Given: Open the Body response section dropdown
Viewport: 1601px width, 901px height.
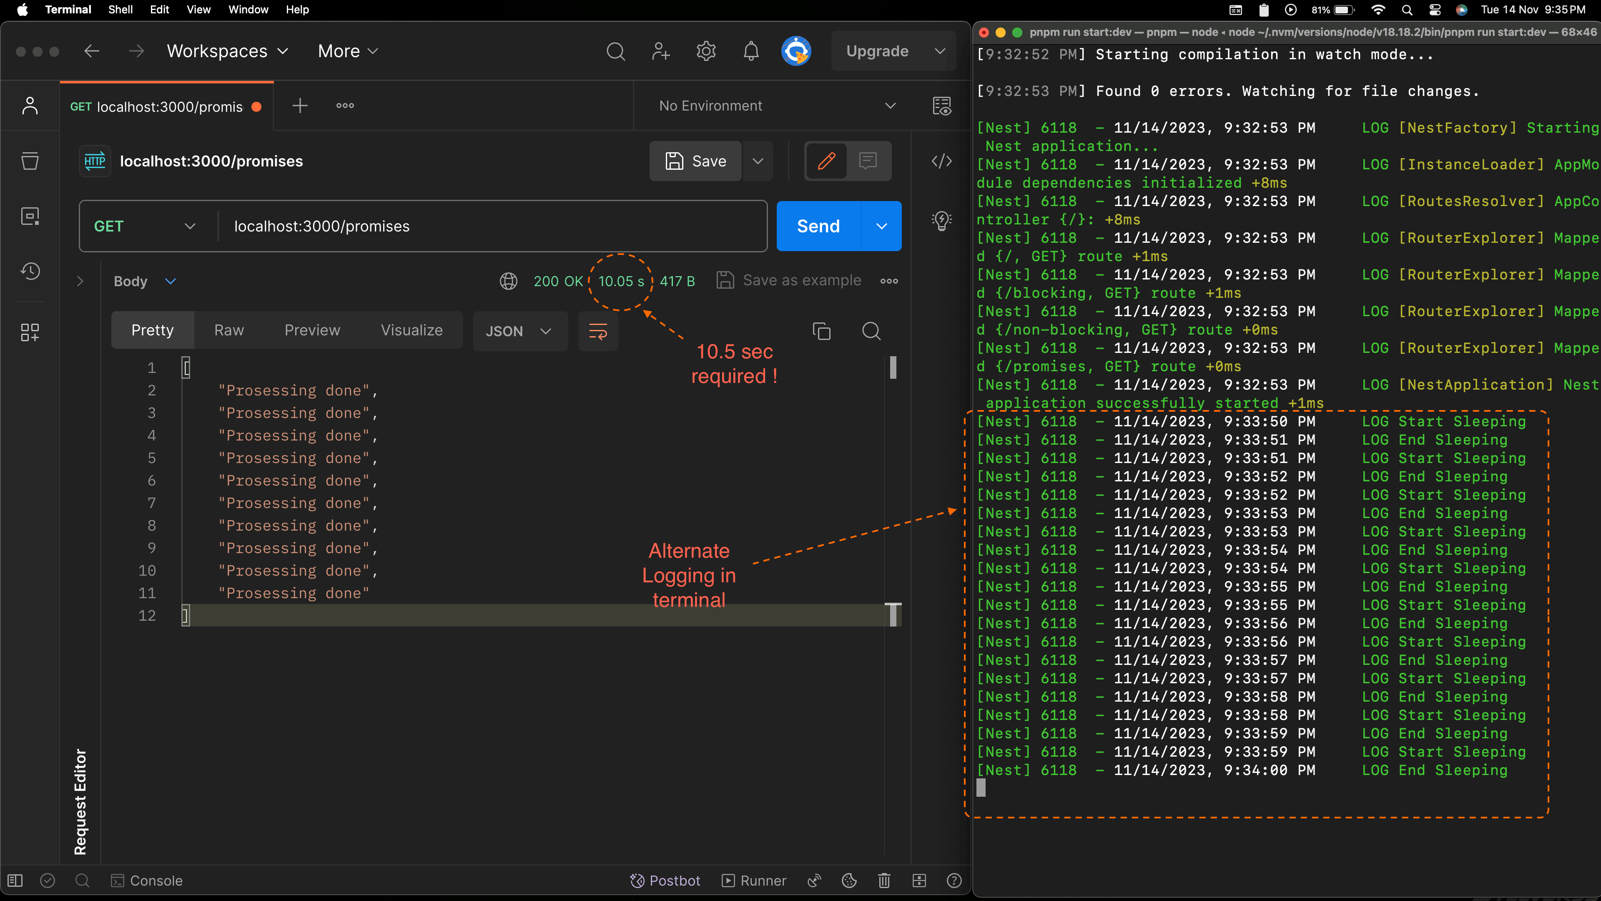Looking at the screenshot, I should click(145, 281).
